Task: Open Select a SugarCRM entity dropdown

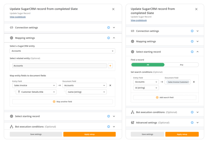Action: (x=62, y=51)
